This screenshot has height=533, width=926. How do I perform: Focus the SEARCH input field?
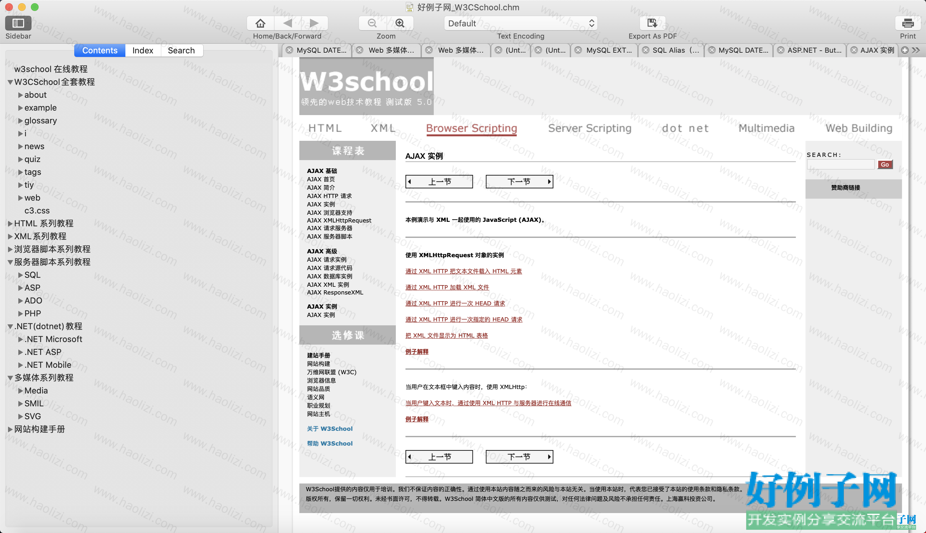pyautogui.click(x=840, y=165)
